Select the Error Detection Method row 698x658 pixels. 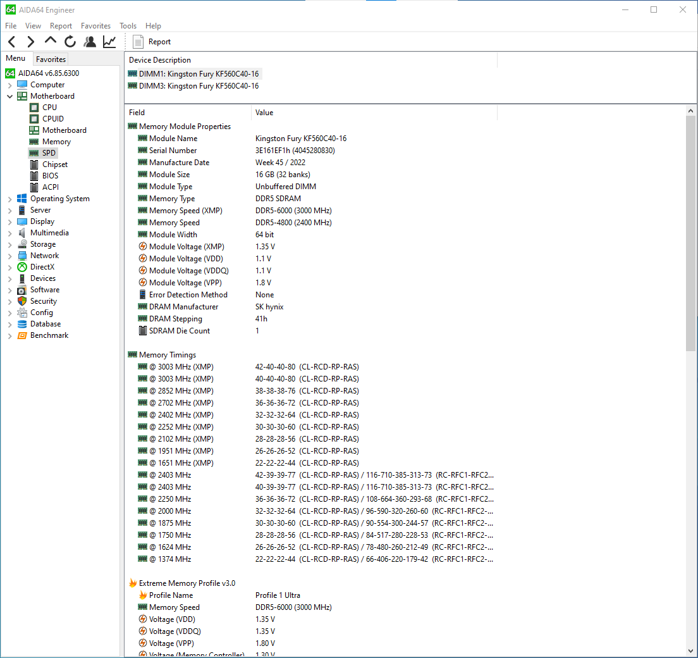310,295
